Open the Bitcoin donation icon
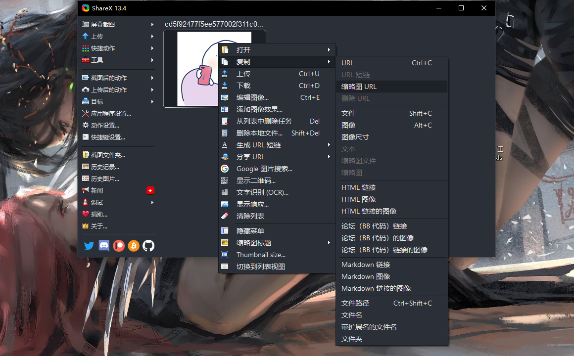The image size is (574, 356). (x=134, y=246)
